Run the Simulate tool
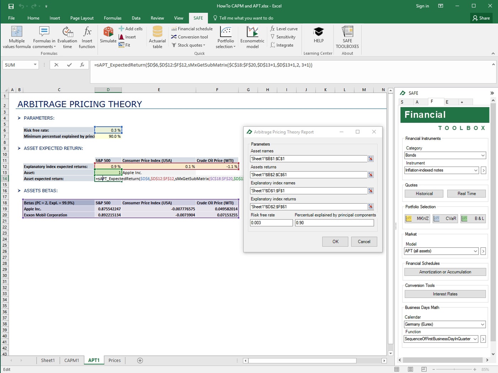The image size is (498, 373). point(108,35)
